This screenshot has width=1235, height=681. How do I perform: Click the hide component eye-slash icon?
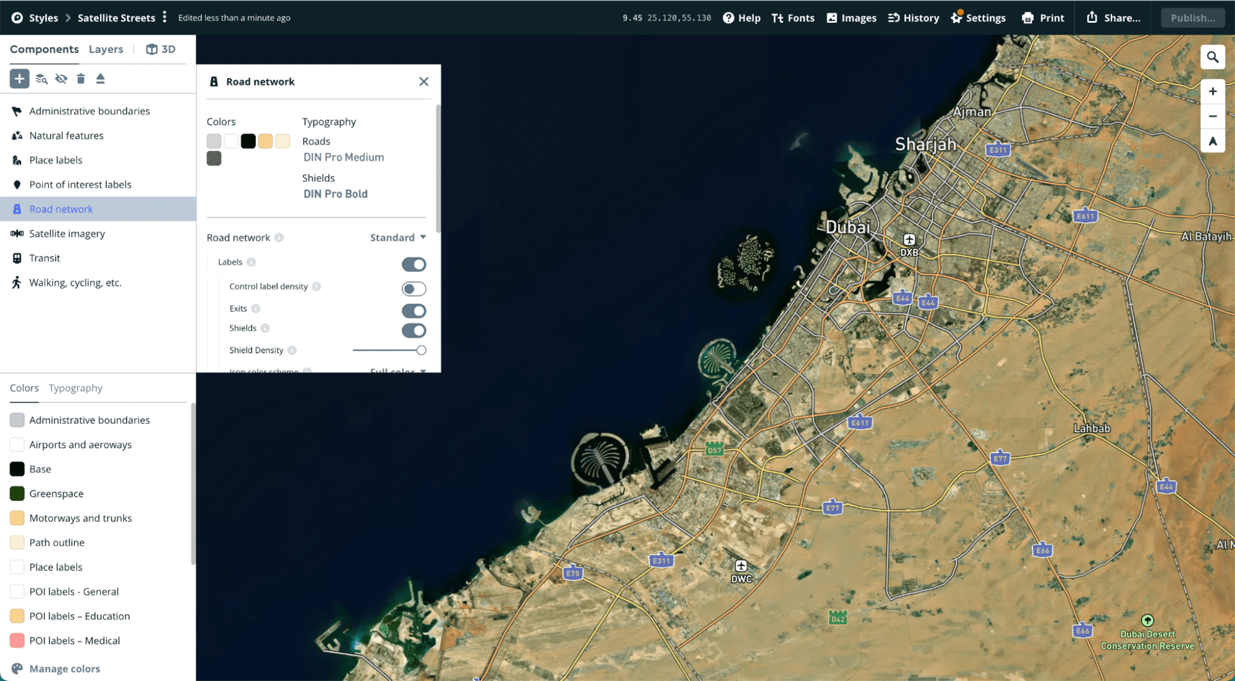click(x=61, y=78)
